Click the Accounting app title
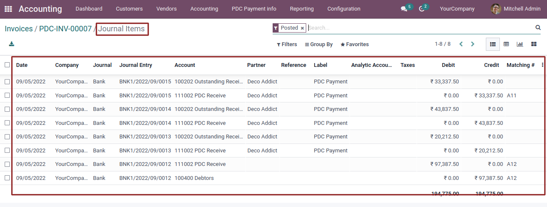This screenshot has height=207, width=547. pyautogui.click(x=40, y=9)
